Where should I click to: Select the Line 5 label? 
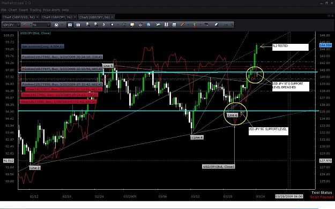pos(108,66)
